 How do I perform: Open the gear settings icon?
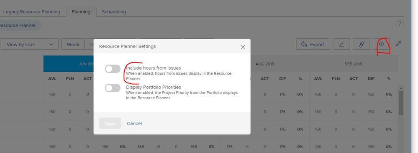pyautogui.click(x=382, y=44)
